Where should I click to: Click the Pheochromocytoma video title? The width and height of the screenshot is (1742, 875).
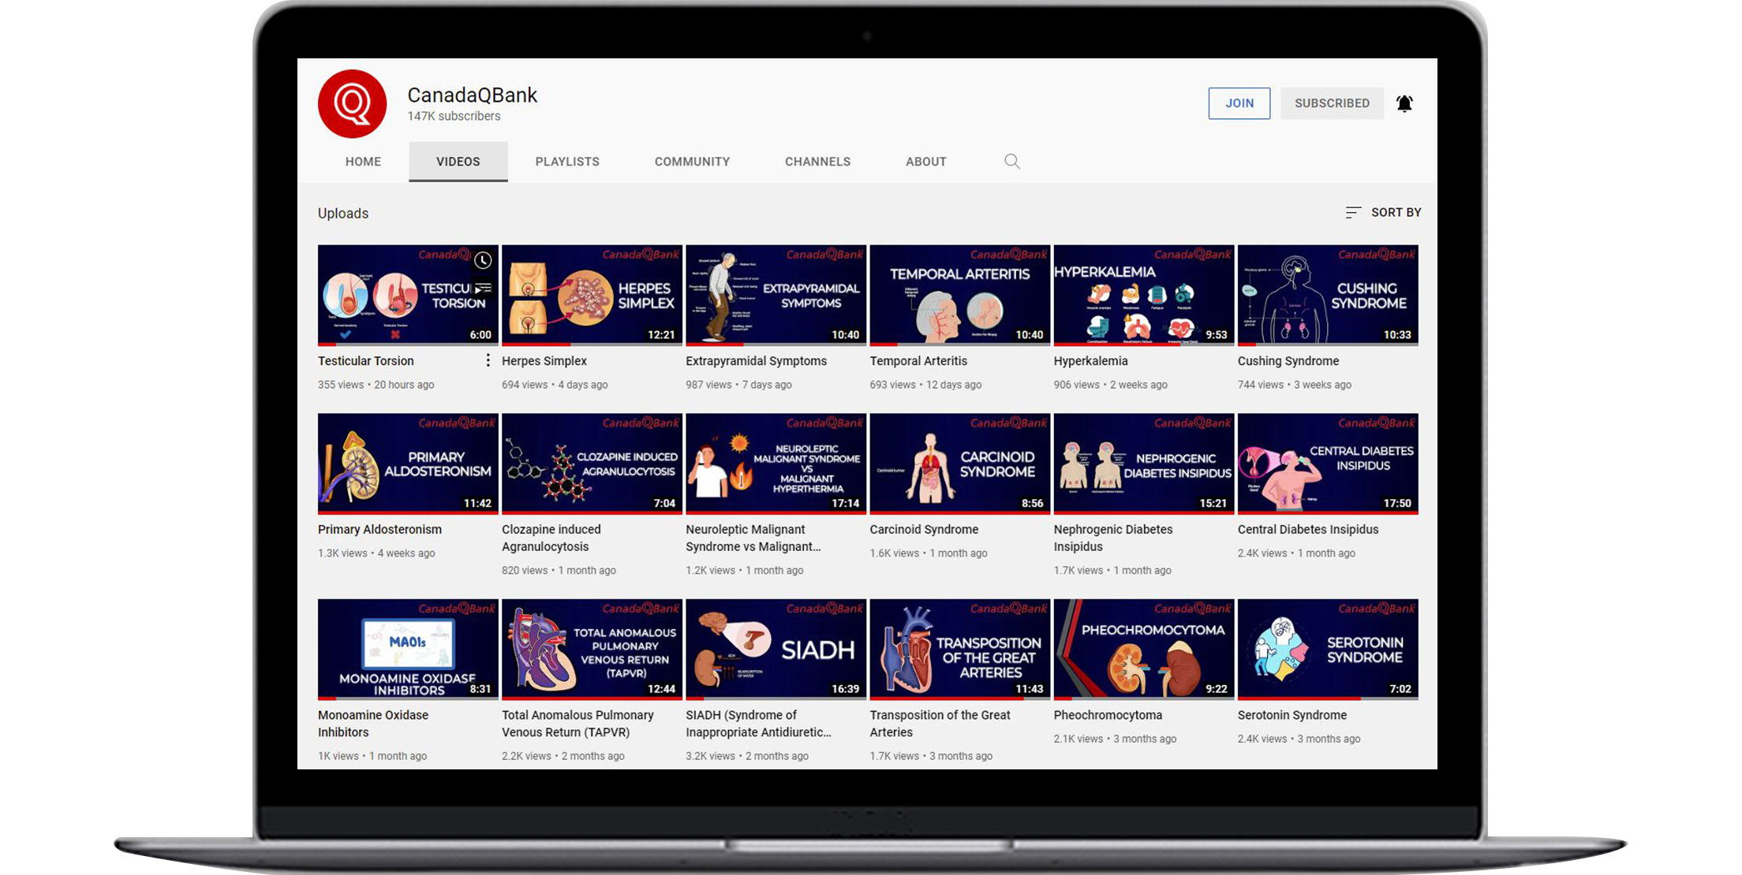point(1108,715)
